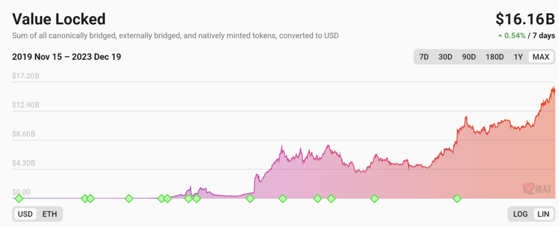559x227 pixels.
Task: Switch to 90D range
Action: (468, 57)
